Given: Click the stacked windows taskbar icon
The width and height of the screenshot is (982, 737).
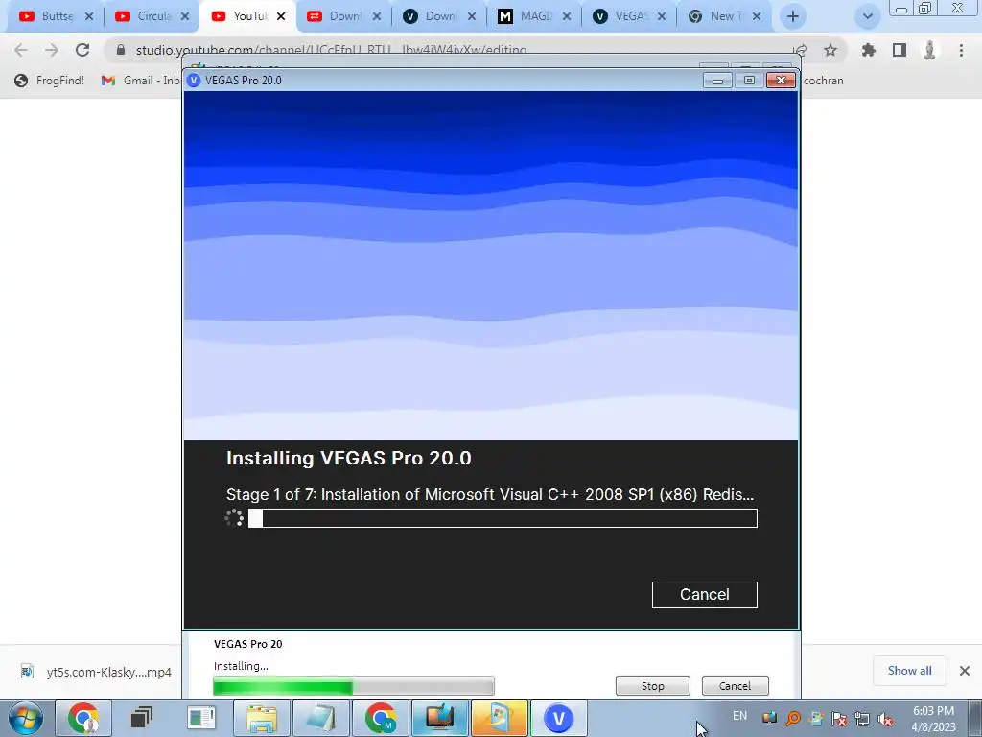Looking at the screenshot, I should click(x=142, y=718).
